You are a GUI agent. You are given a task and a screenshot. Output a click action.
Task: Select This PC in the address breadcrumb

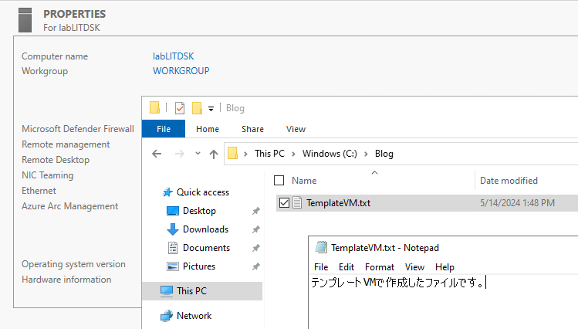[x=269, y=154]
